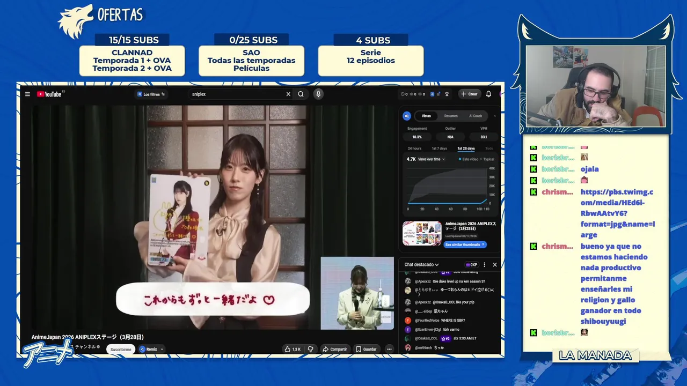Click the Outlier N/A value
Image resolution: width=687 pixels, height=386 pixels.
click(x=450, y=137)
